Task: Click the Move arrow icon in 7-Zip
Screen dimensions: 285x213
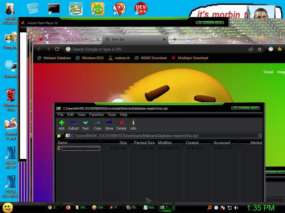Action: (x=109, y=125)
